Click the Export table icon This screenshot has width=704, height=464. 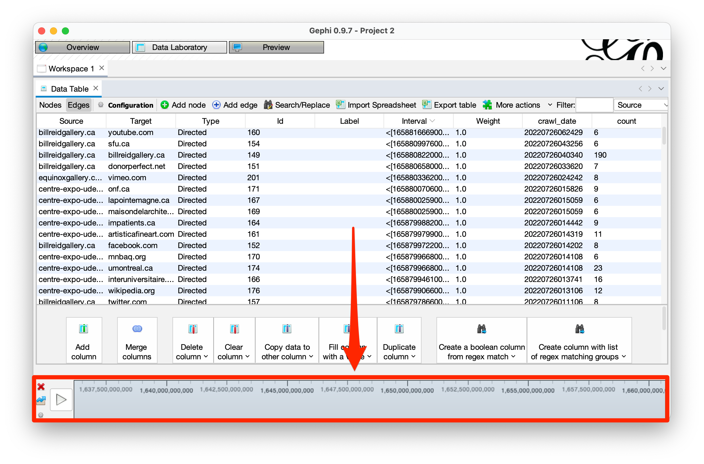pos(427,104)
